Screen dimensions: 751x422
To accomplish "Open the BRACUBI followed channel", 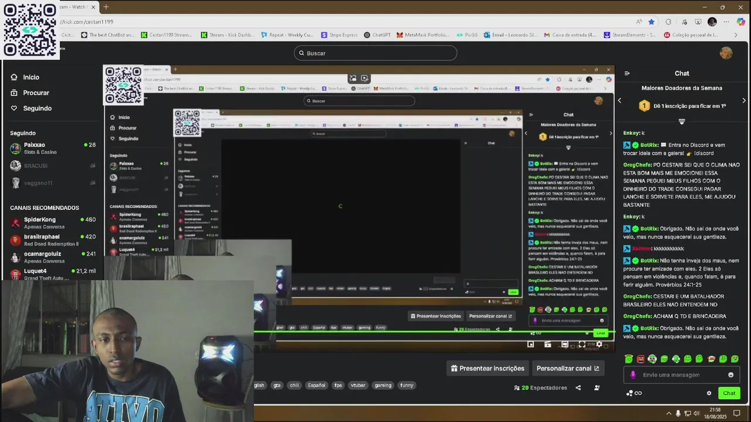I will tap(52, 166).
